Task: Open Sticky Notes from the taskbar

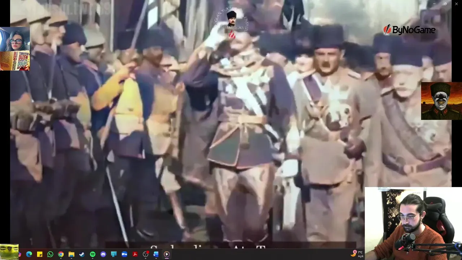Action: [40, 254]
